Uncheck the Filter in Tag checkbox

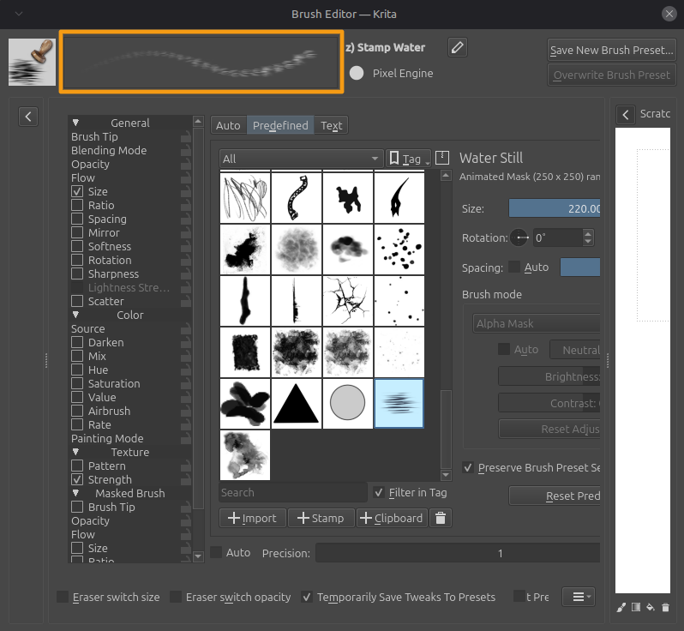379,492
